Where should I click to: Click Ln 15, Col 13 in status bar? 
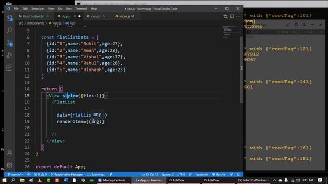(150, 174)
